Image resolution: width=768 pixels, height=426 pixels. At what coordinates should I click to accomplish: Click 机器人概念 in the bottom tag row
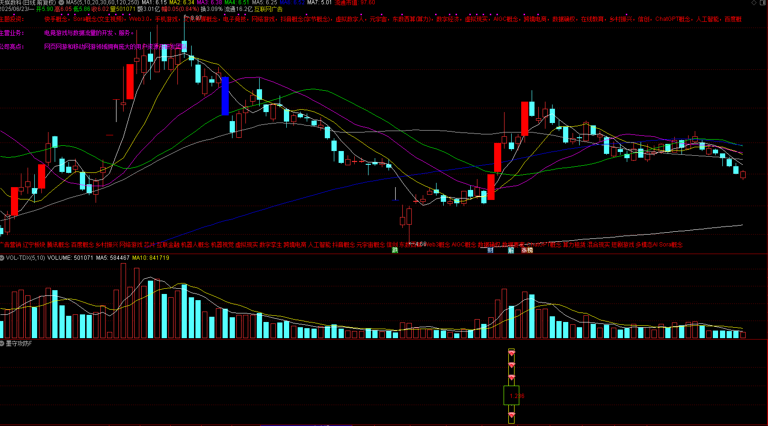(x=195, y=245)
